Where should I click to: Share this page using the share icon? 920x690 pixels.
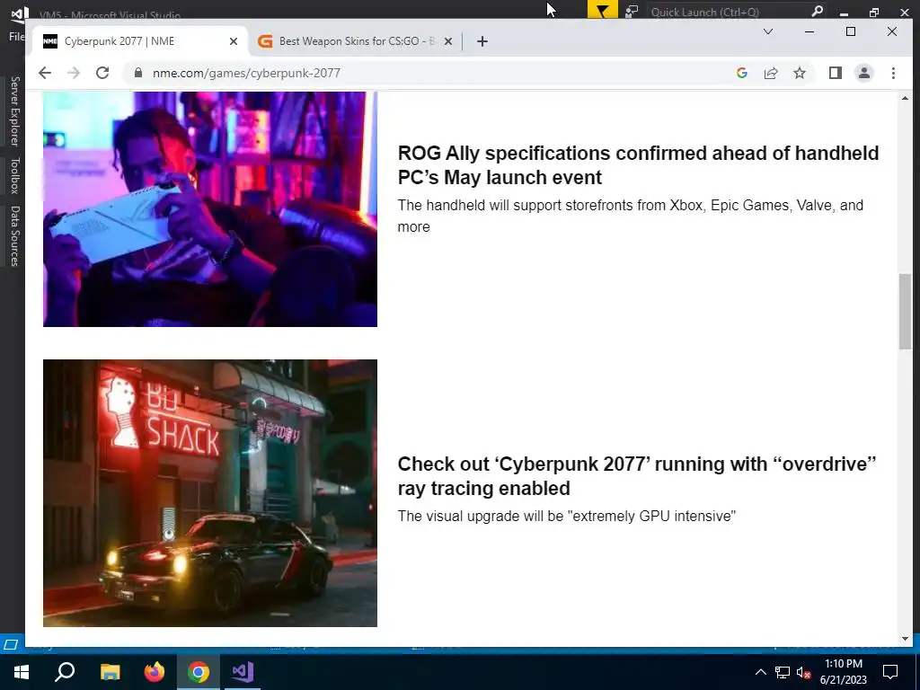tap(770, 73)
